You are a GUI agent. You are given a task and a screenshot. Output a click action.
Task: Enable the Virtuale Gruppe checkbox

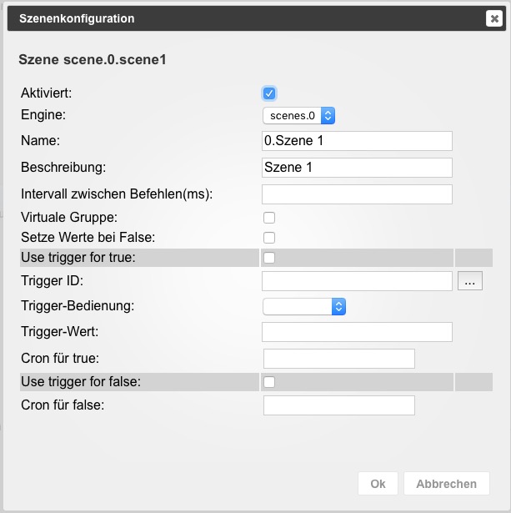point(269,218)
